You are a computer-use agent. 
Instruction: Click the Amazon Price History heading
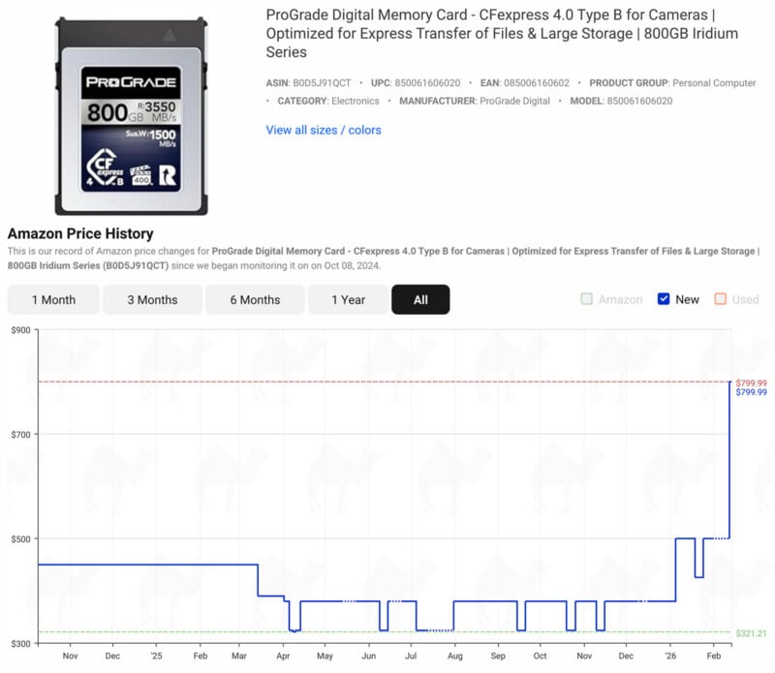pyautogui.click(x=80, y=233)
